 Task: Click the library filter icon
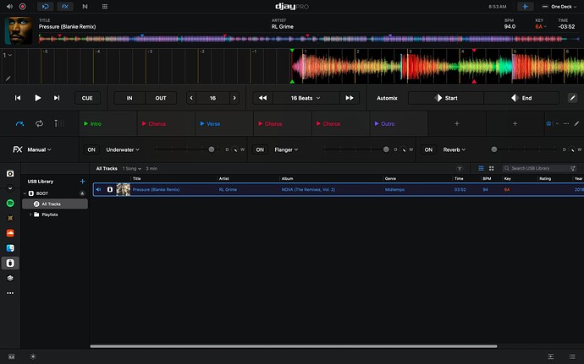460,168
